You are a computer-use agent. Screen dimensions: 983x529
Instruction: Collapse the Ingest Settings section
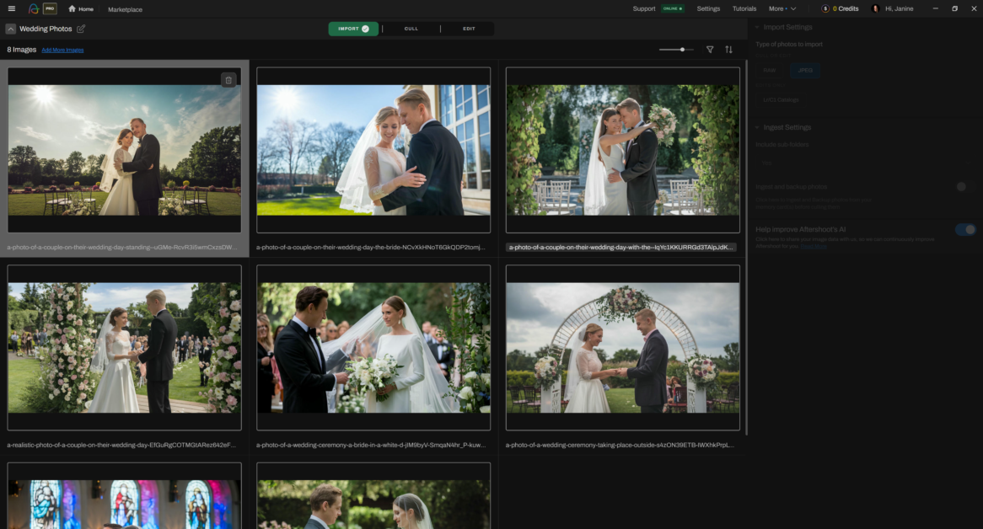[x=757, y=128]
